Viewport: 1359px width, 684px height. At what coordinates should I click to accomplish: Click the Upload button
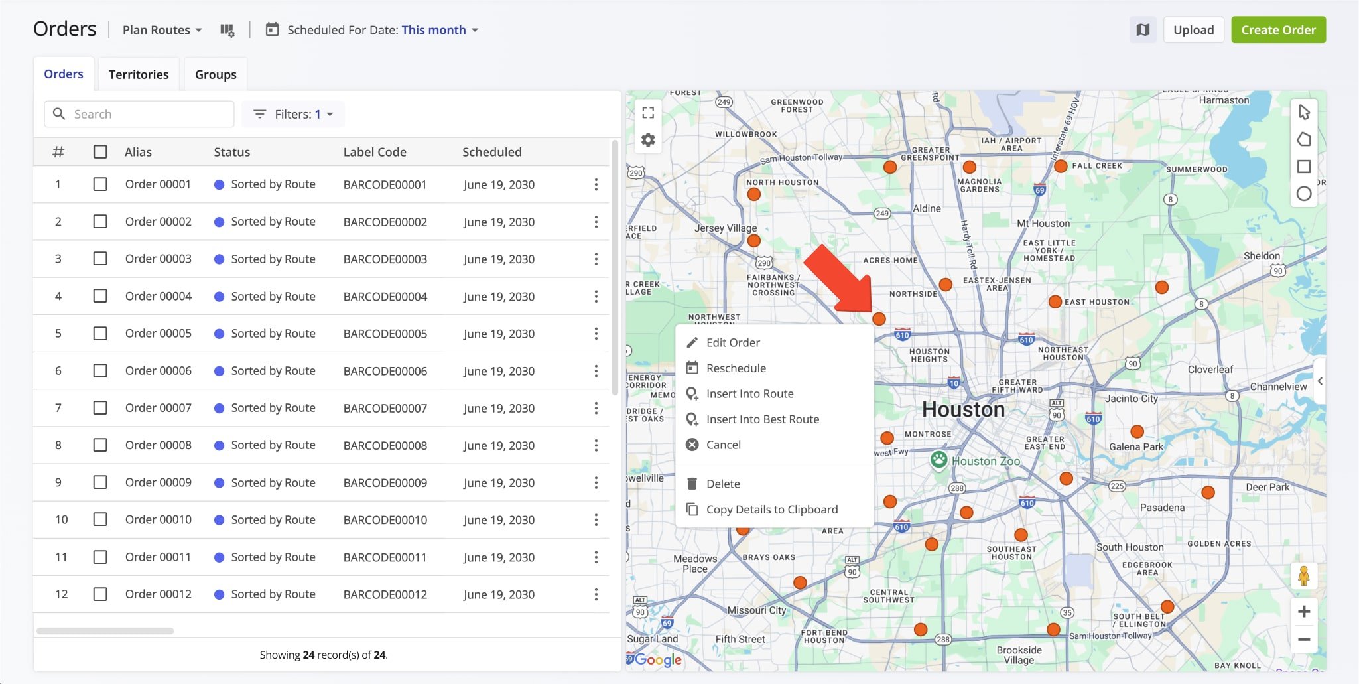pyautogui.click(x=1193, y=30)
